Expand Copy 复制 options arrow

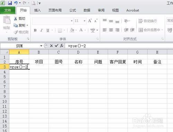27,25
